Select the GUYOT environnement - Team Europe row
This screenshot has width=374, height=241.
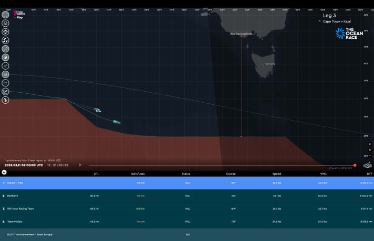187,235
